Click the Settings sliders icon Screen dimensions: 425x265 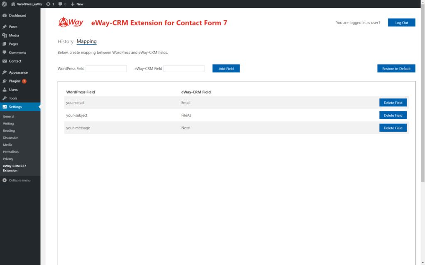point(5,107)
